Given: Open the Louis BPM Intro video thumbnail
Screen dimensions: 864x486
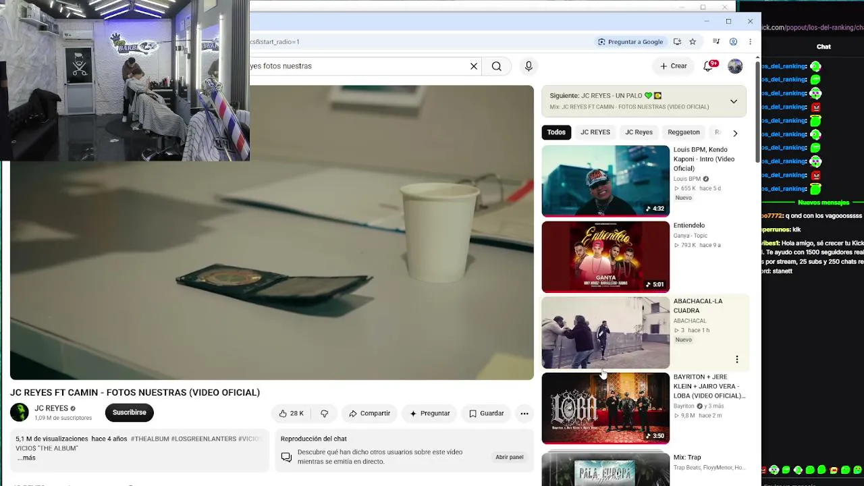Looking at the screenshot, I should [x=605, y=181].
